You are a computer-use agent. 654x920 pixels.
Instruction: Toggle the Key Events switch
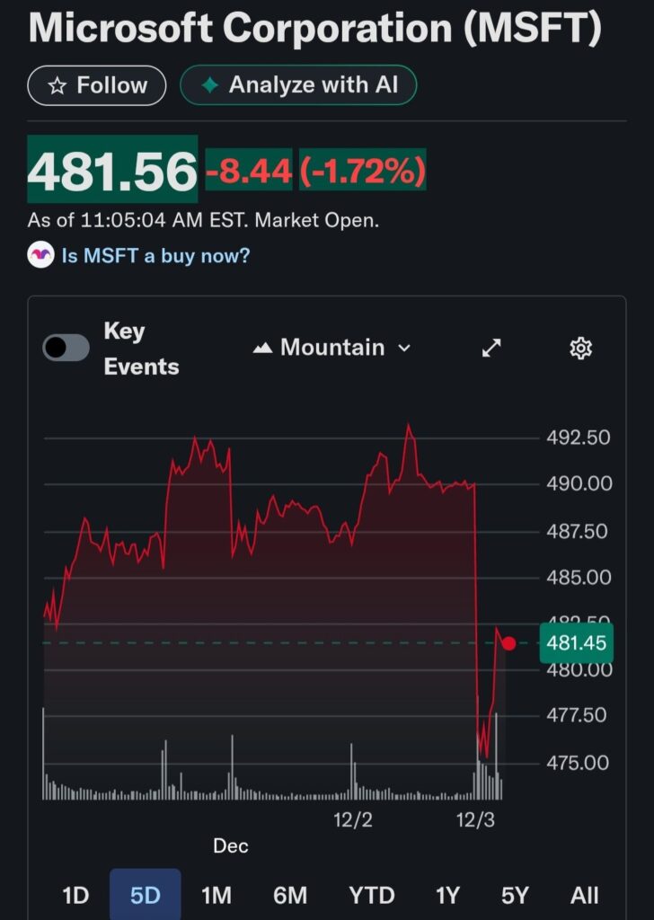[x=66, y=349]
